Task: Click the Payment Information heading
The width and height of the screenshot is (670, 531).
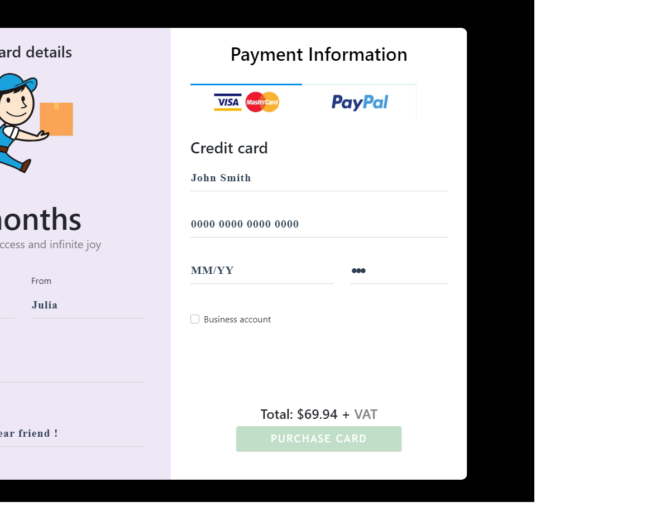Action: [x=319, y=55]
